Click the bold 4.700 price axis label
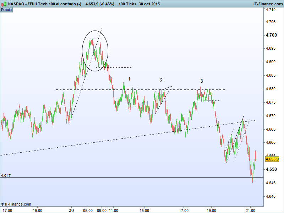Viewport: 284px width, 213px height. pos(271,35)
